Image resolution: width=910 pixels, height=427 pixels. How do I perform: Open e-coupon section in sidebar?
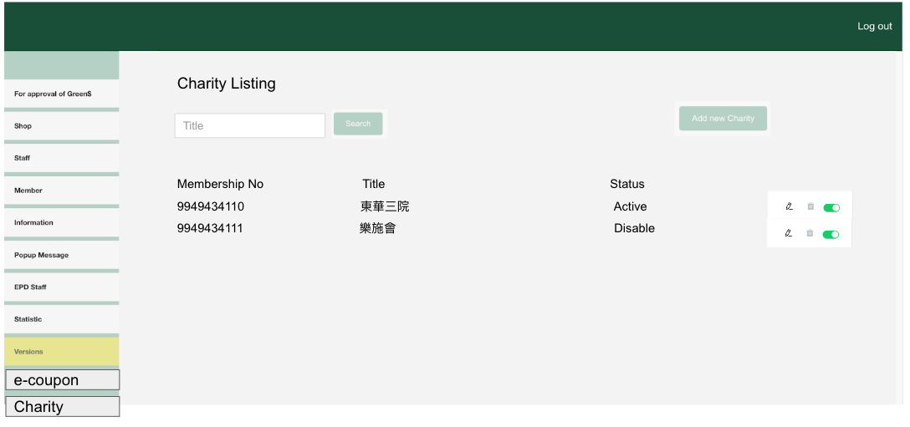[x=62, y=380]
